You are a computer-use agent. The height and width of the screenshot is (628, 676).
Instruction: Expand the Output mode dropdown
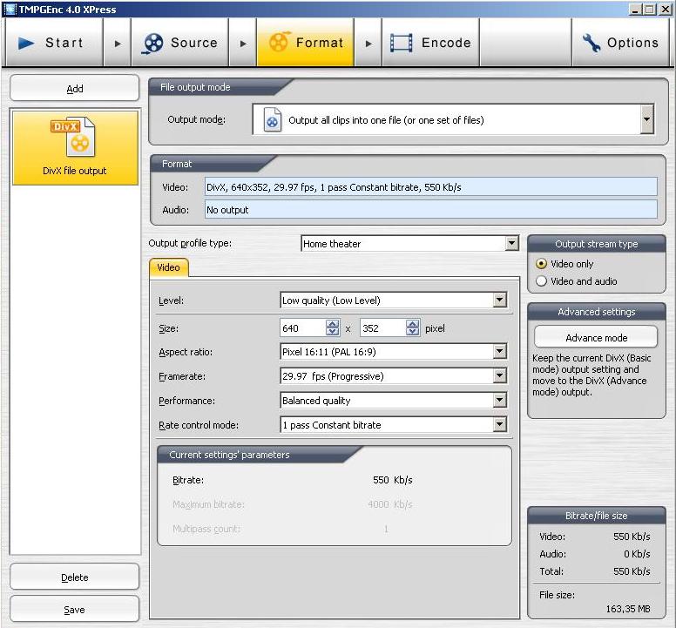pyautogui.click(x=646, y=119)
